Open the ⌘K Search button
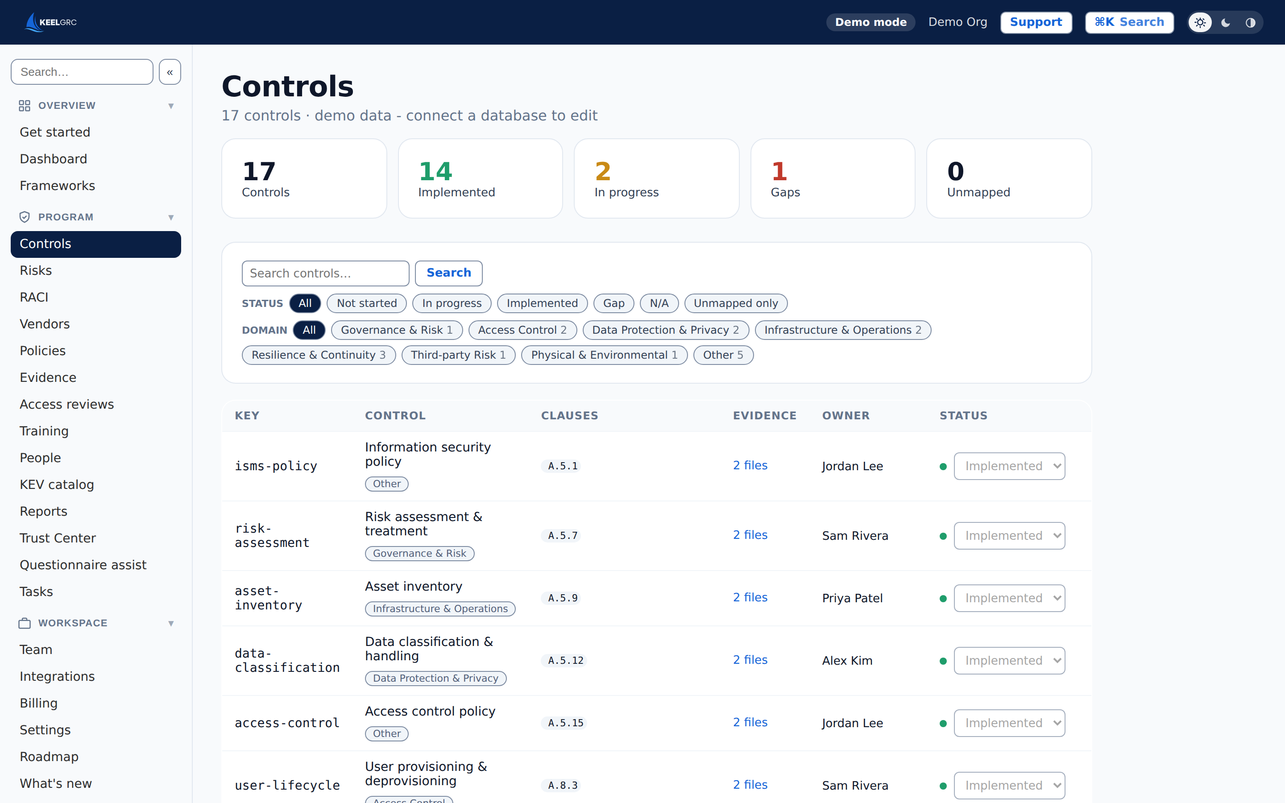The height and width of the screenshot is (803, 1285). 1129,22
